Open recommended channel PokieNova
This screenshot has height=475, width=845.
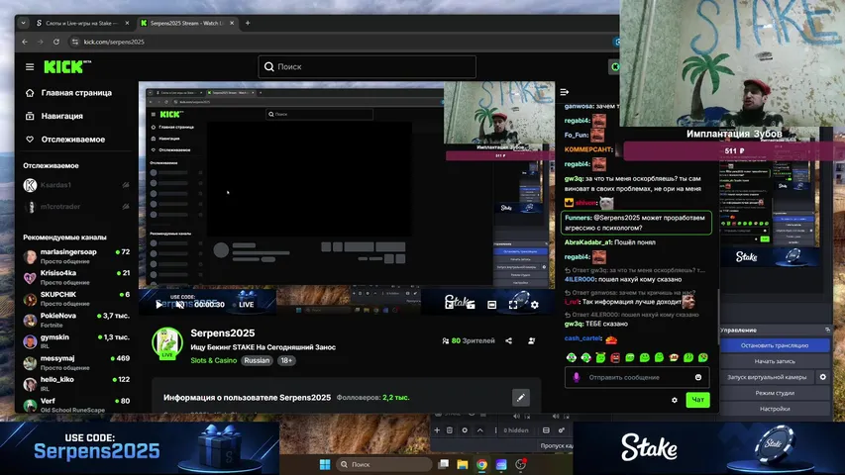(76, 320)
